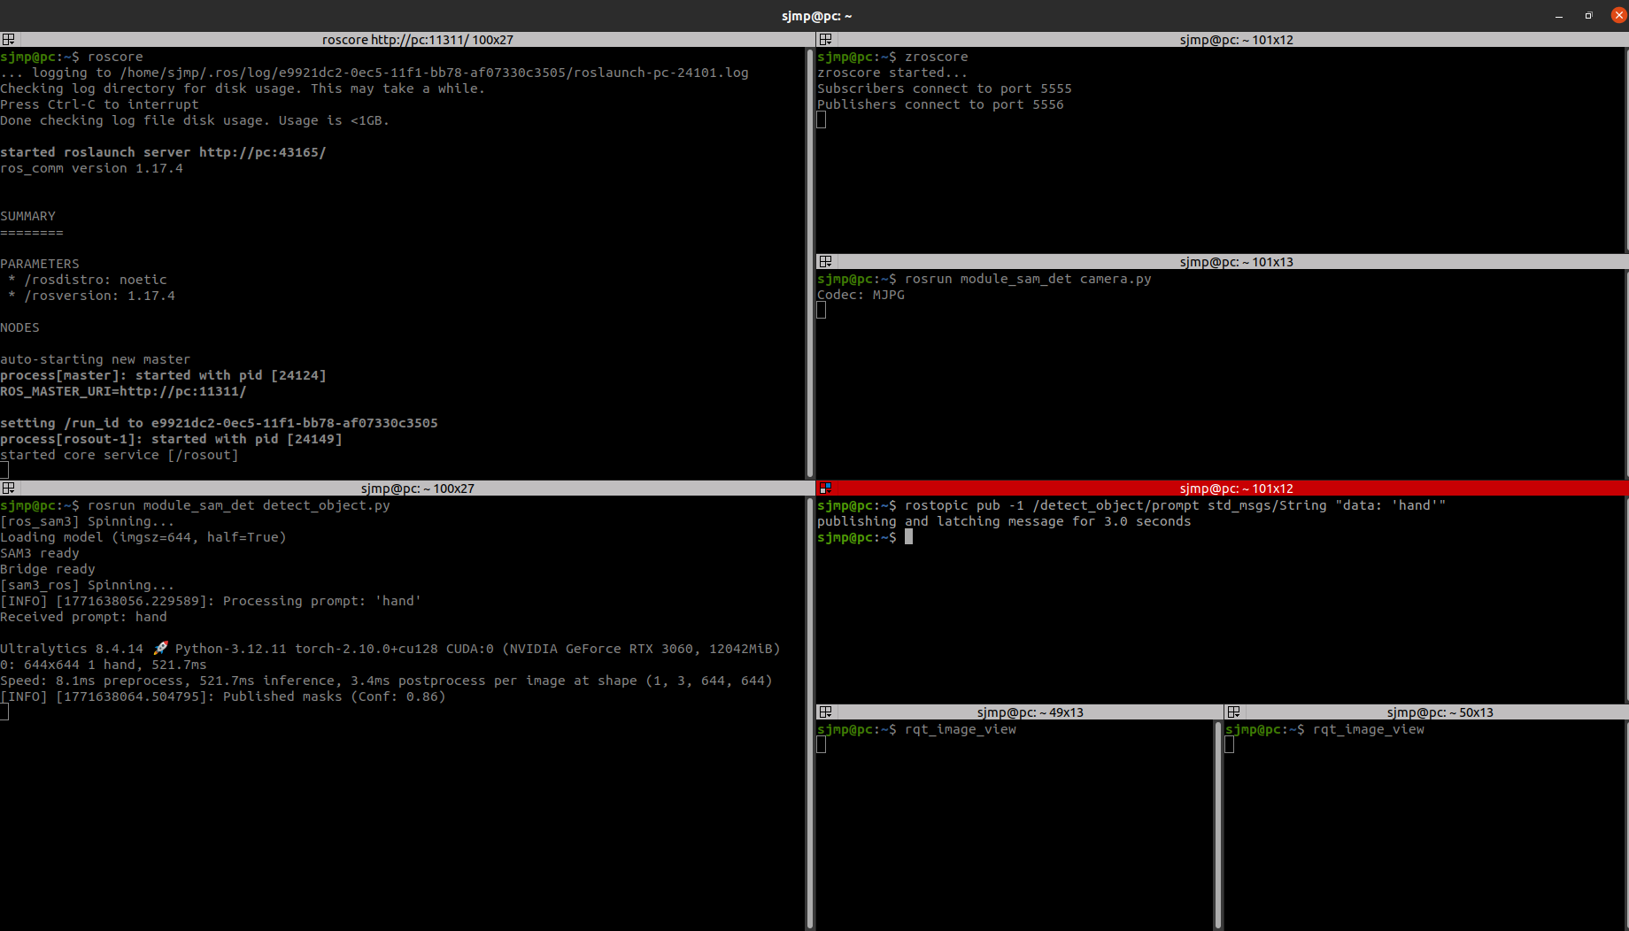Click the blinking cursor in the rostopic terminal
Screen dimensions: 1629x931
coord(908,536)
